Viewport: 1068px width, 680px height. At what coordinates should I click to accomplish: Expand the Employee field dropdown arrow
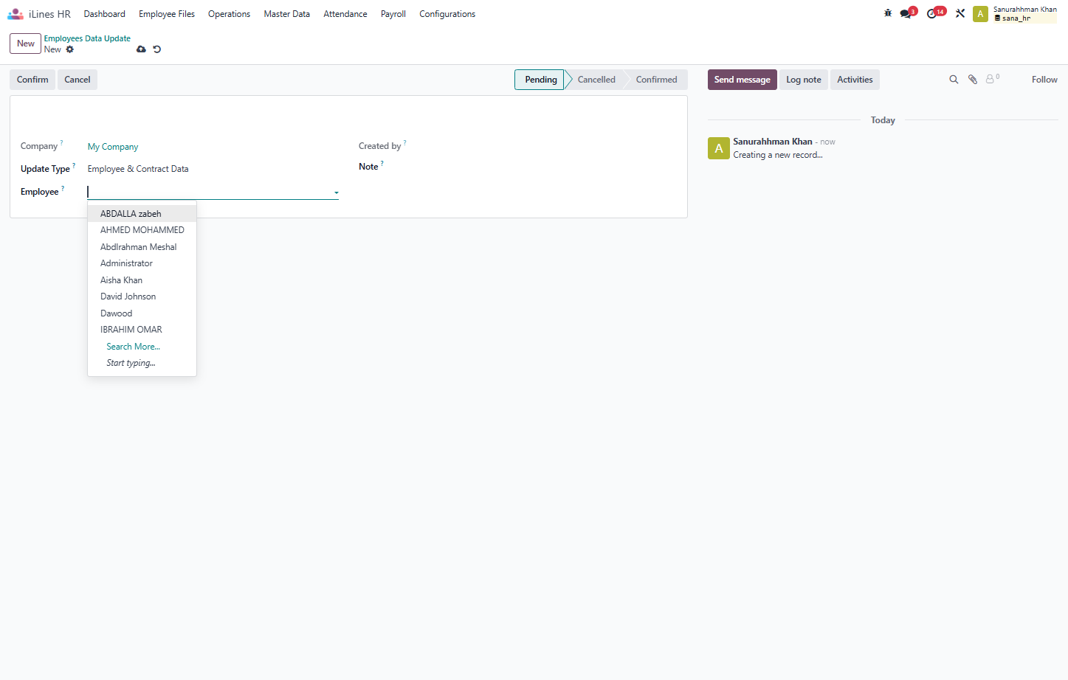tap(336, 192)
